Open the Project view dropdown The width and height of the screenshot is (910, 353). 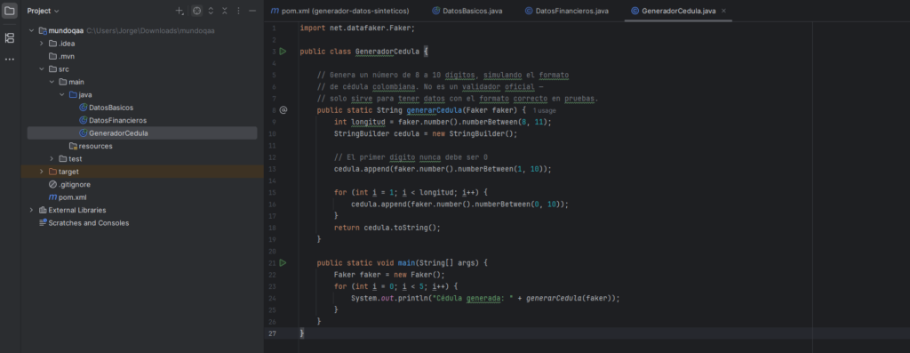coord(43,11)
